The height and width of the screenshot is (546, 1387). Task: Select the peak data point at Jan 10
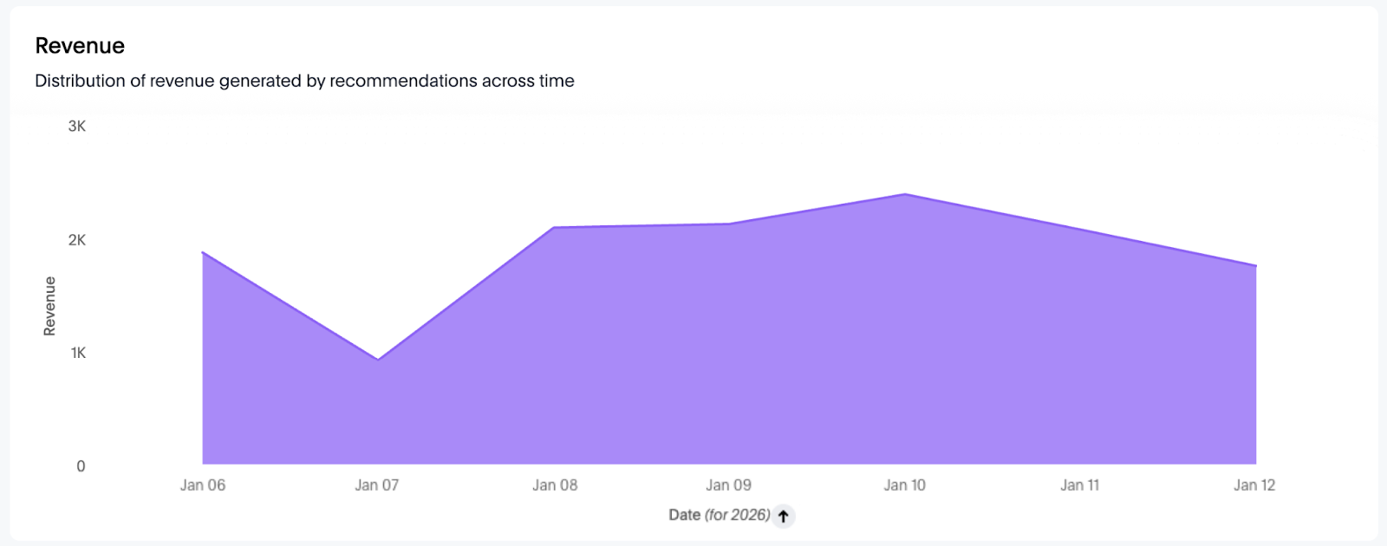[905, 194]
